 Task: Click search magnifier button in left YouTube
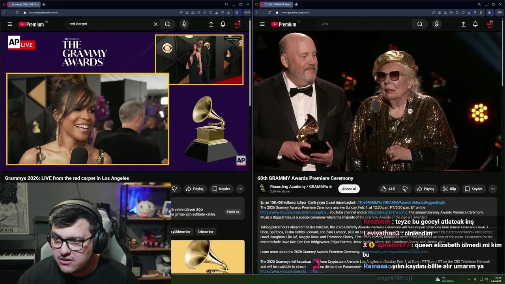coord(168,24)
